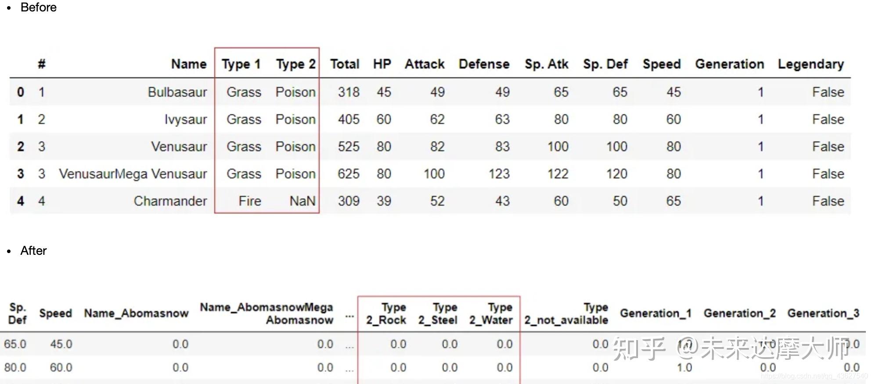The width and height of the screenshot is (872, 384).
Task: Click the Sp. Atk column header
Action: tap(546, 64)
